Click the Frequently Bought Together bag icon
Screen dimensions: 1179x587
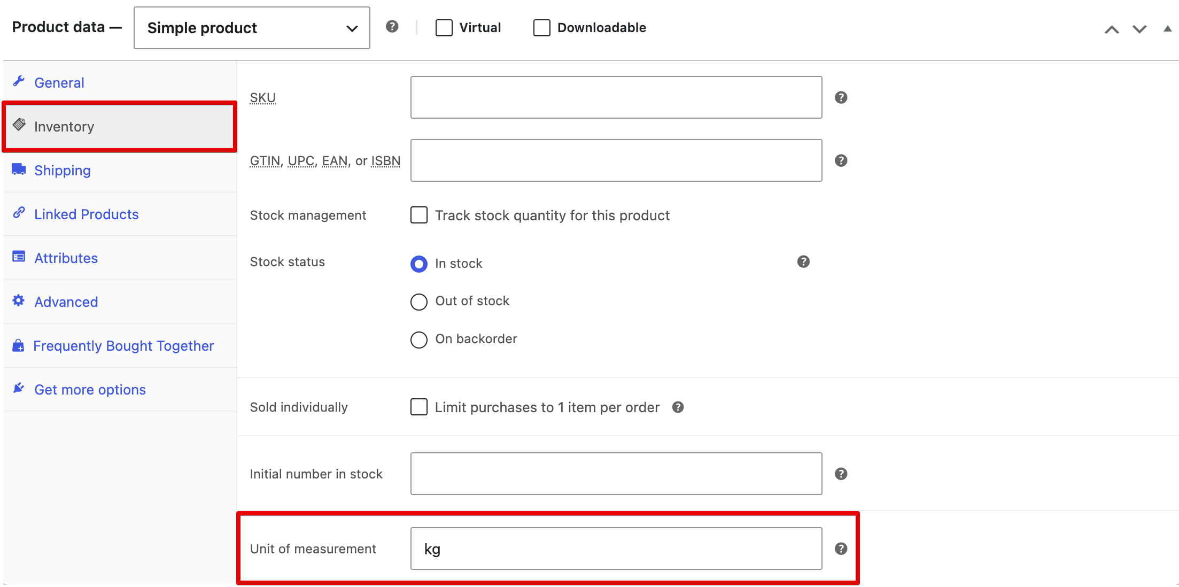point(19,345)
